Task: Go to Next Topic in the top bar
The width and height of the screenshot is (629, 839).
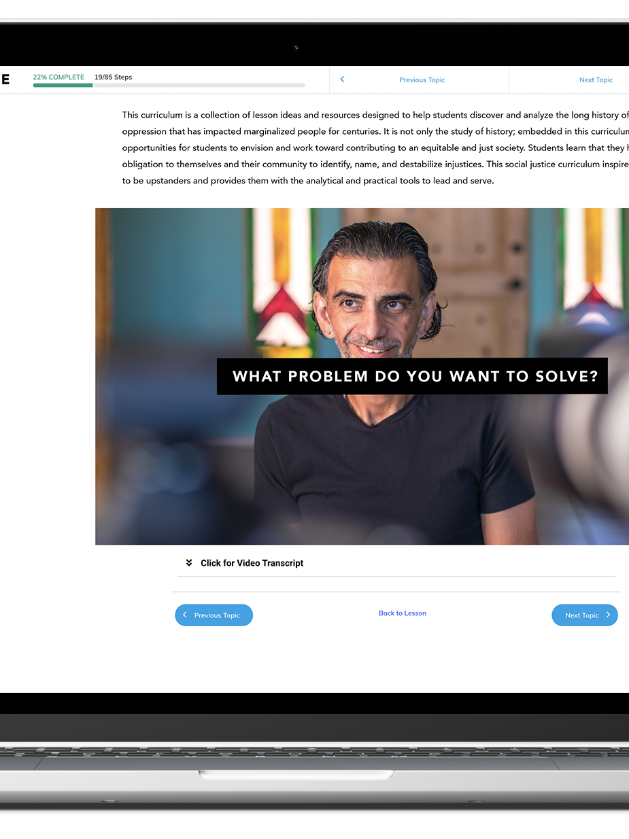Action: pos(596,80)
